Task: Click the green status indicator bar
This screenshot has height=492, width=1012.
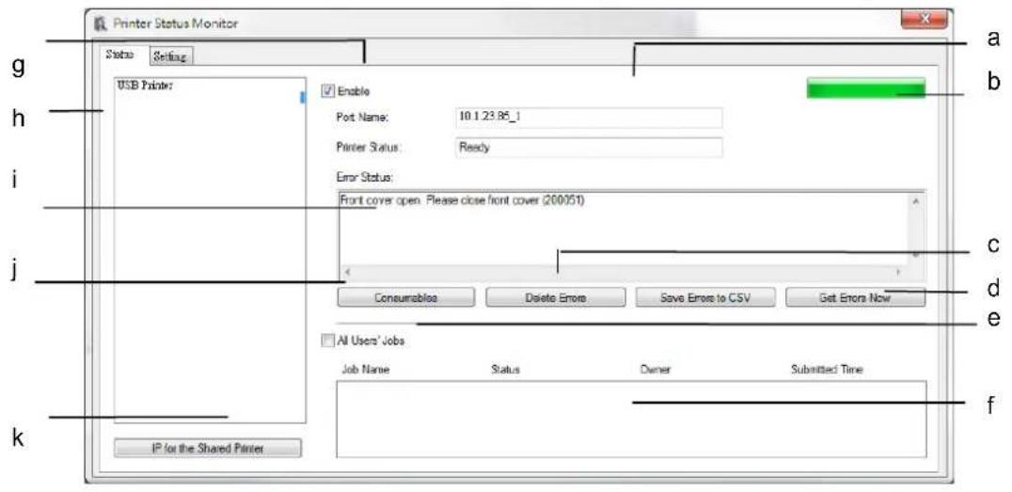Action: point(865,88)
